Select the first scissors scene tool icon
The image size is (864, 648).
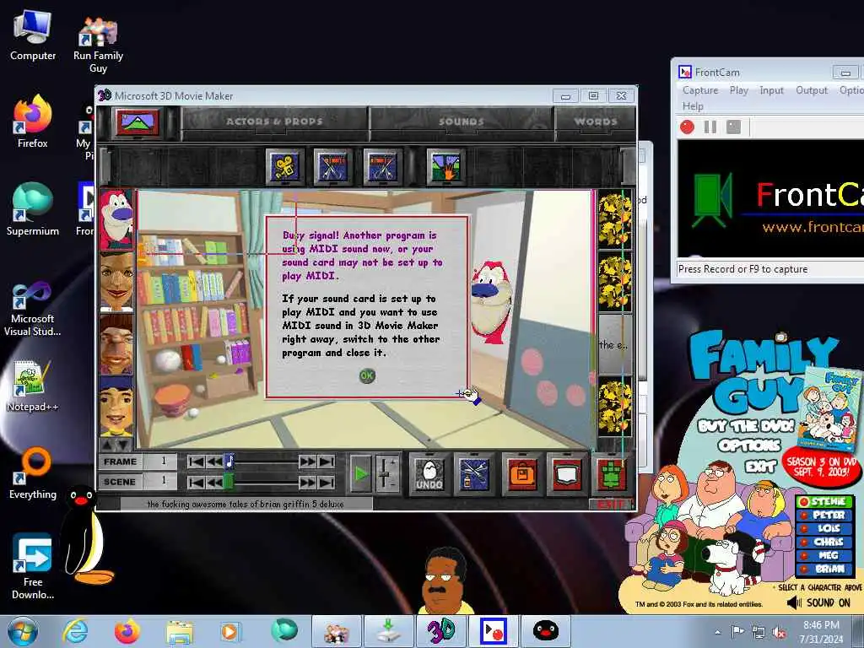point(332,166)
